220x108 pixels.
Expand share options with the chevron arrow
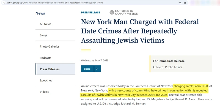pyautogui.click(x=97, y=69)
